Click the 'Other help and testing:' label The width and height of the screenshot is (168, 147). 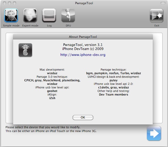point(113,91)
